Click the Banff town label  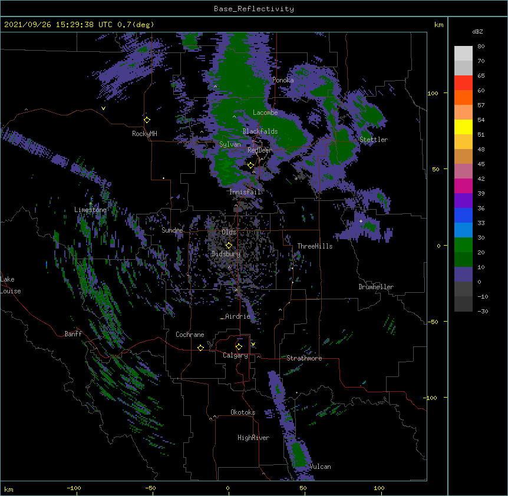click(73, 334)
